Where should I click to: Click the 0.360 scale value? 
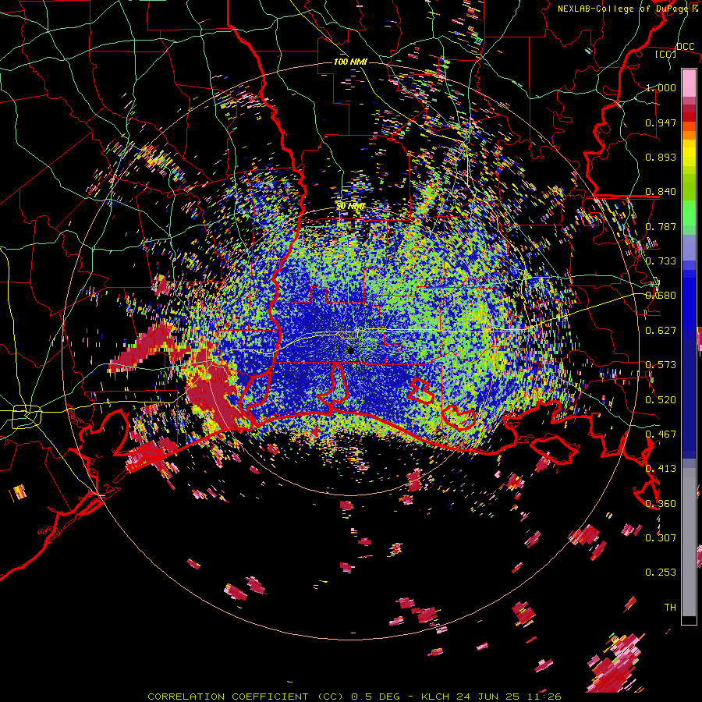(x=661, y=504)
